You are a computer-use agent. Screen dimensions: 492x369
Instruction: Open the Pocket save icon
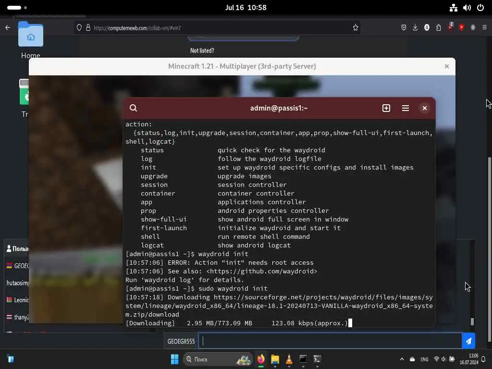(x=404, y=27)
